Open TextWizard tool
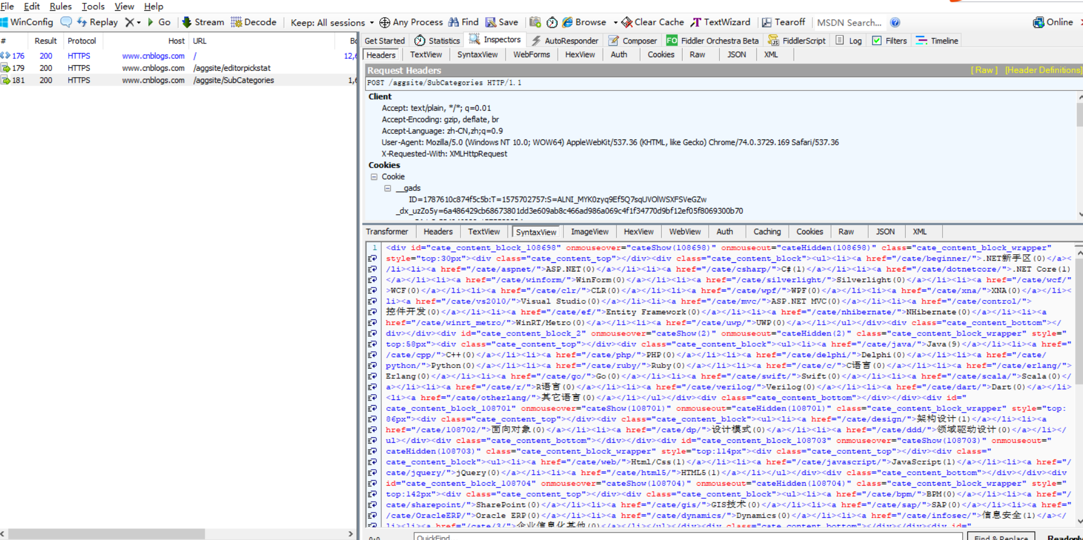 720,22
